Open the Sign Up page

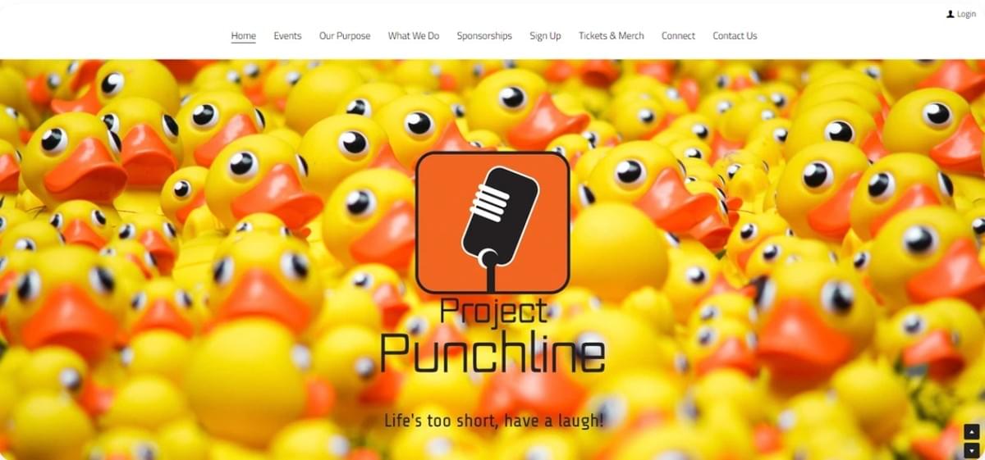click(545, 36)
